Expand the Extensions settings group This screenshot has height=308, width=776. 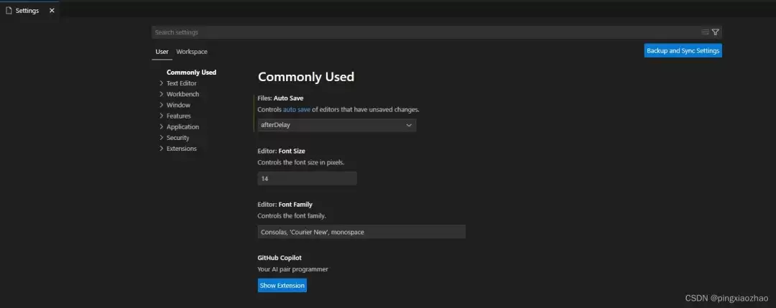161,149
